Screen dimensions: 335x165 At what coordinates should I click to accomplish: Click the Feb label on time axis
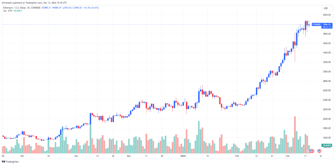[237, 156]
